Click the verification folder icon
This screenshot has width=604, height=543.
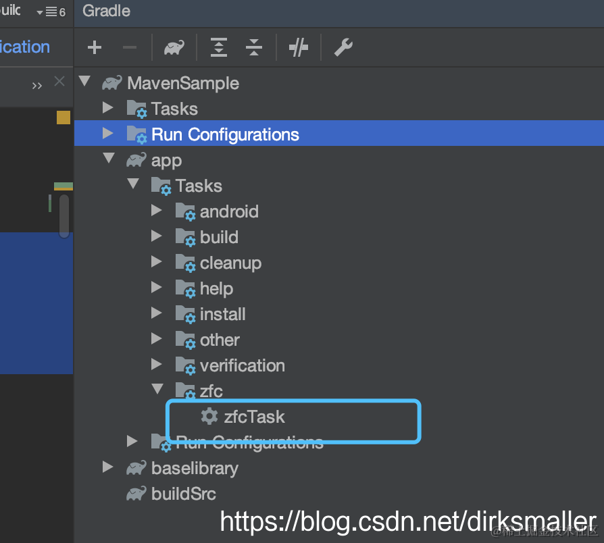(185, 366)
